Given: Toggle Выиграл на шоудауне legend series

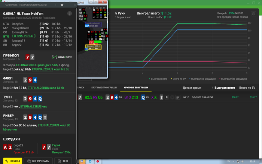Looking at the screenshot, I should [x=202, y=79].
